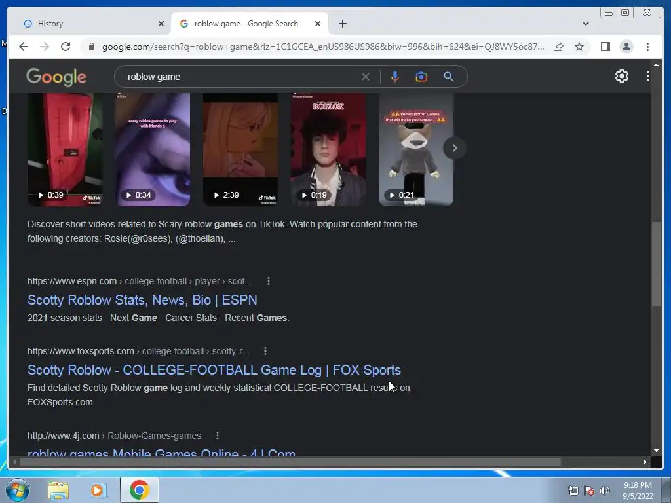The height and width of the screenshot is (503, 671).
Task: Play the 2:39 TikTok video
Action: click(240, 150)
